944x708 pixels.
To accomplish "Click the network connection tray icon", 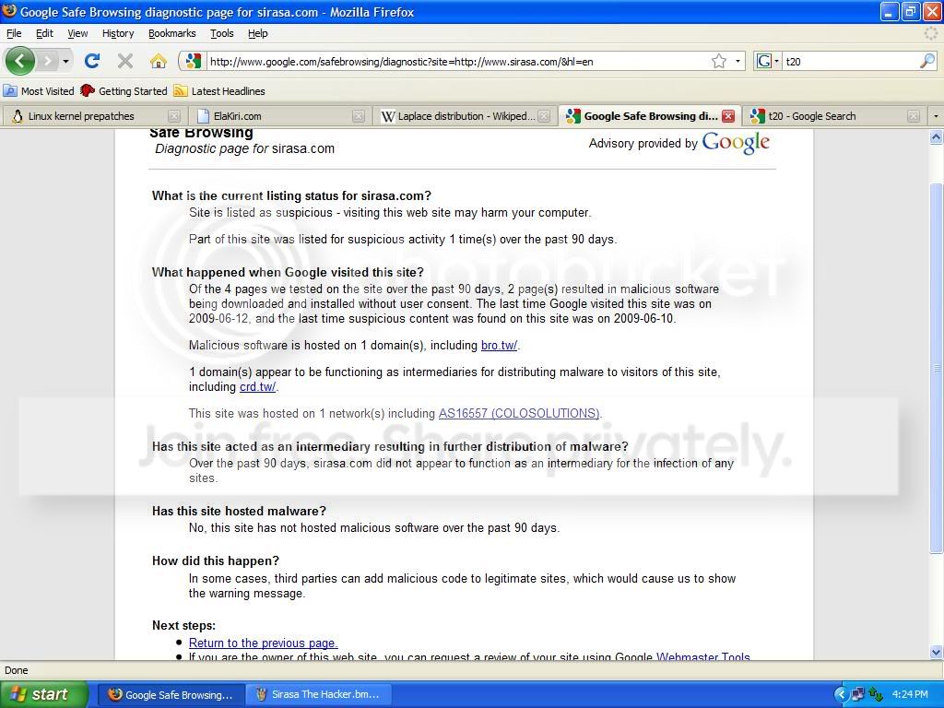I will 858,695.
